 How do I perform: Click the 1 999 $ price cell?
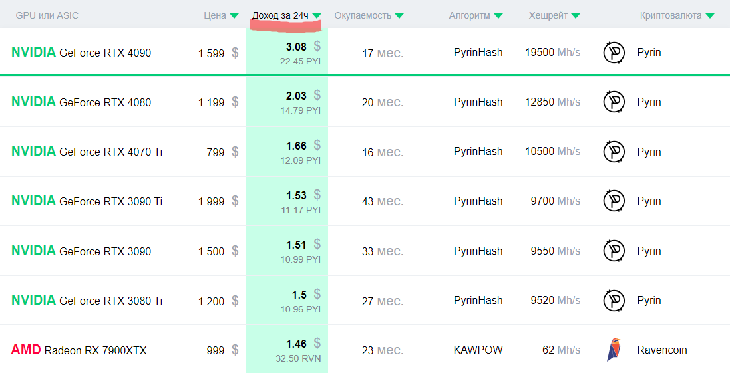(218, 201)
